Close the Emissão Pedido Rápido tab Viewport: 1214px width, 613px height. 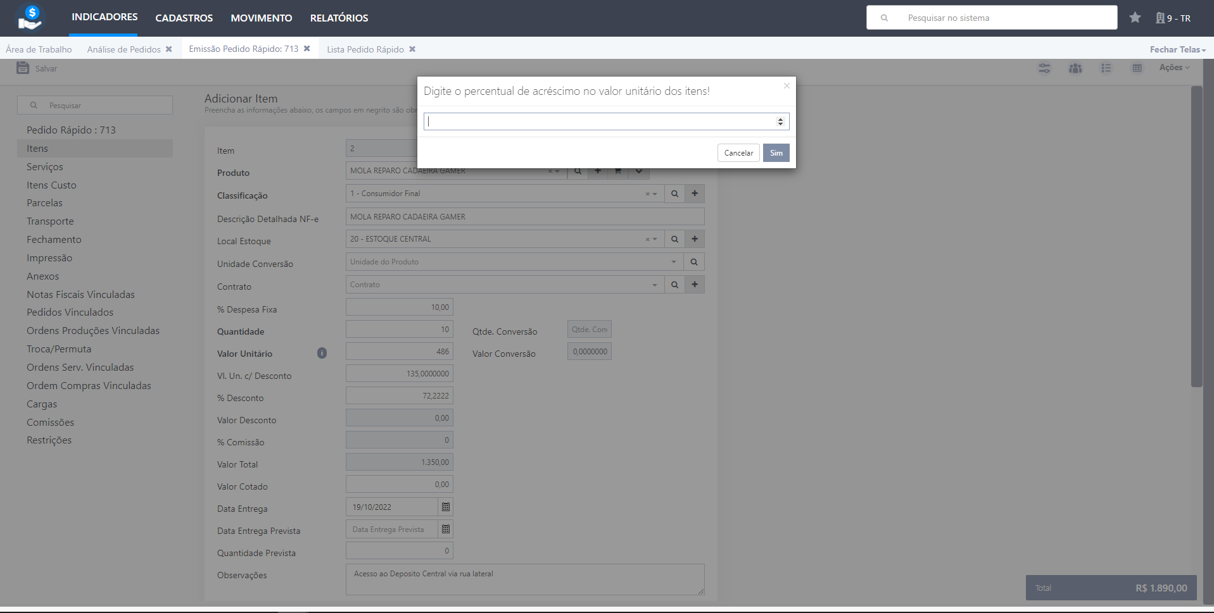point(307,49)
